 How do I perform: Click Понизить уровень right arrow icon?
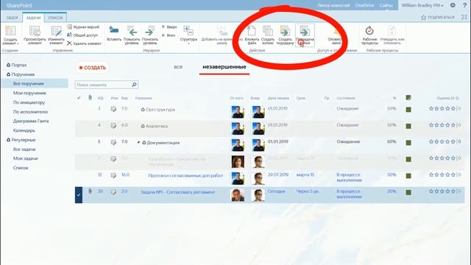149,31
